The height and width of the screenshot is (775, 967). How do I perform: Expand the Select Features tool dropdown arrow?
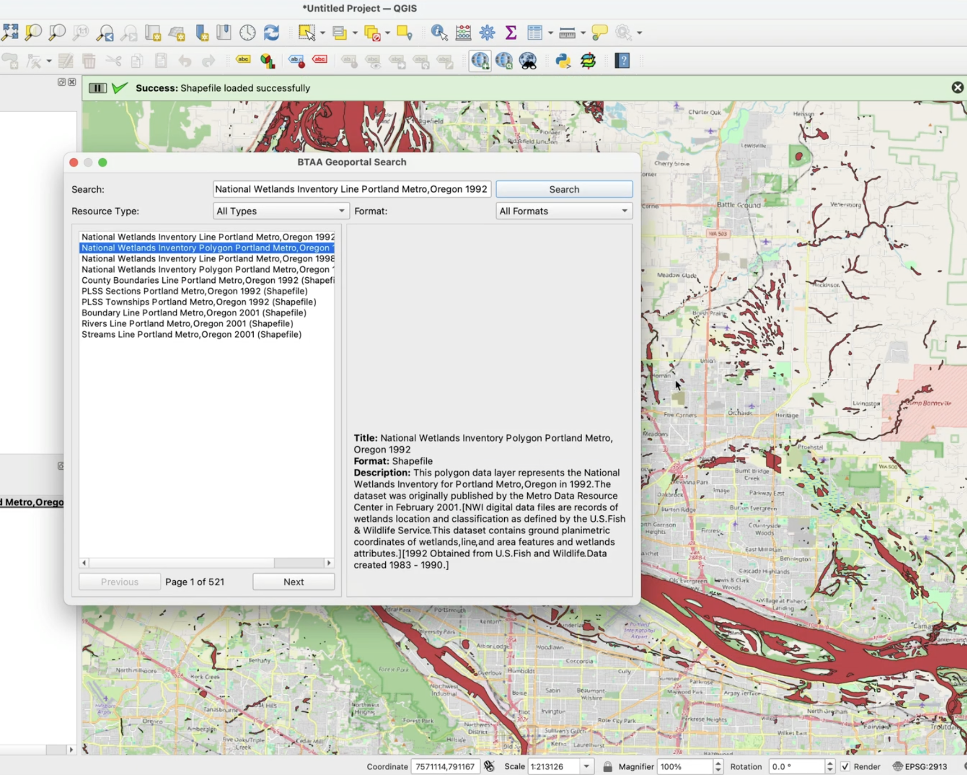pyautogui.click(x=322, y=33)
